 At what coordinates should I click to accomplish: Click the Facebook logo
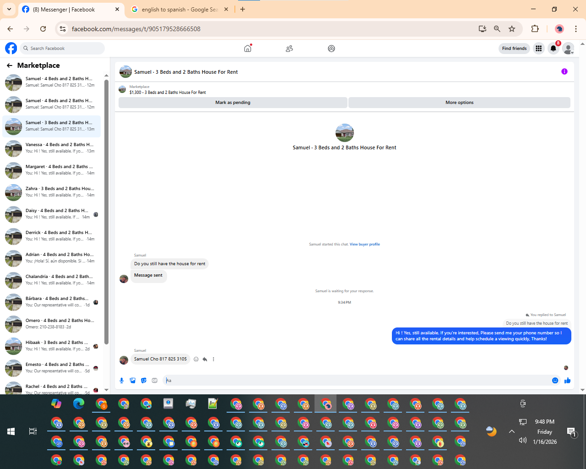pos(11,48)
